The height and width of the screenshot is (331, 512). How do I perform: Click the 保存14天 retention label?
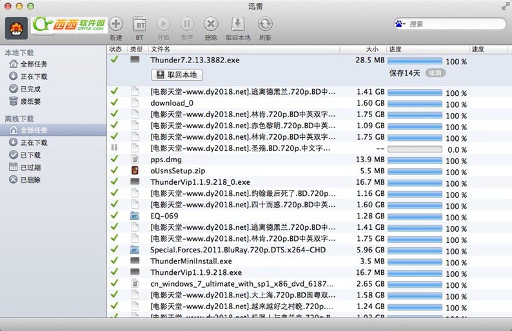[x=404, y=73]
